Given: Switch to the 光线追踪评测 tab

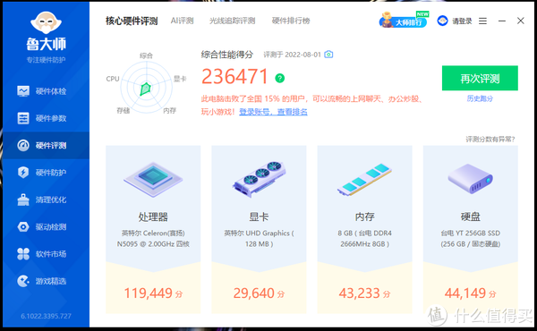Looking at the screenshot, I should [232, 21].
